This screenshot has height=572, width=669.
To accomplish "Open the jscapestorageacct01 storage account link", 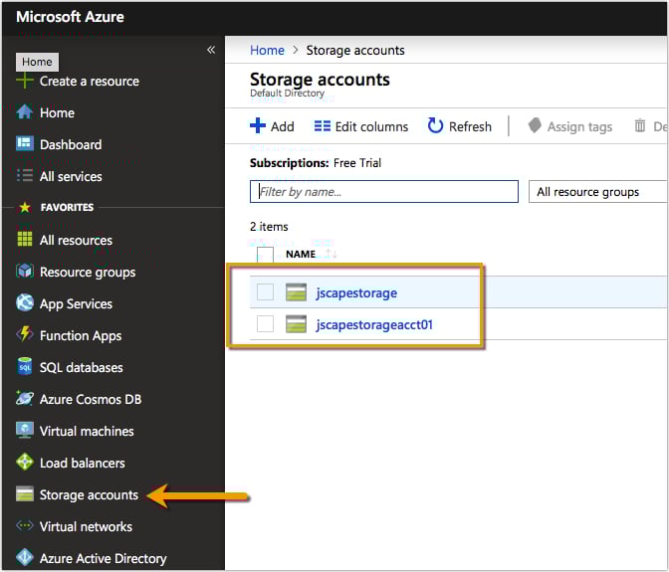I will point(373,324).
